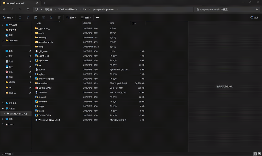Add a new tab with the plus button

(44, 3)
